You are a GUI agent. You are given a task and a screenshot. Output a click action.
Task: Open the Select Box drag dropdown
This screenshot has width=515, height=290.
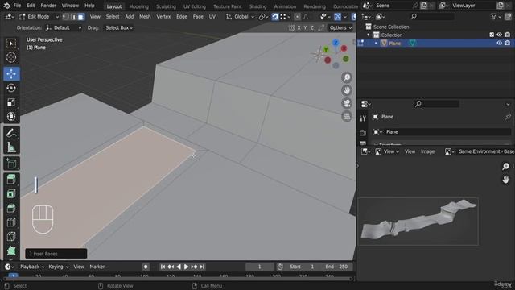click(119, 28)
